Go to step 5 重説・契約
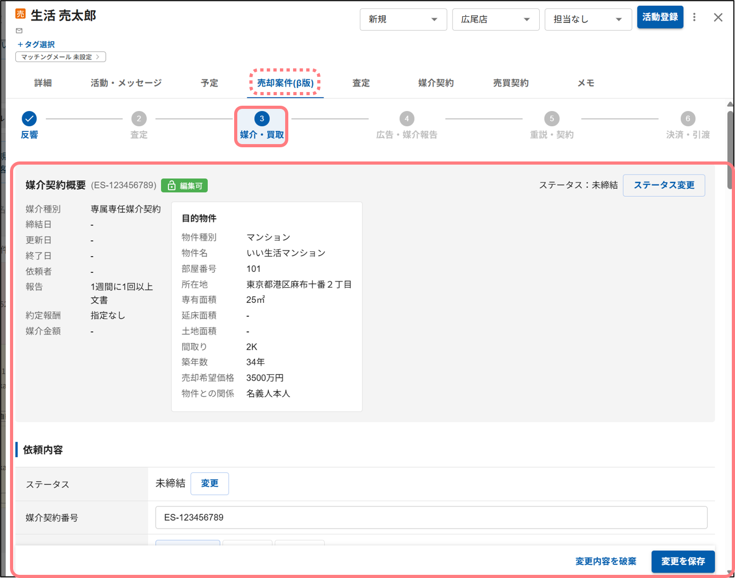 (552, 126)
